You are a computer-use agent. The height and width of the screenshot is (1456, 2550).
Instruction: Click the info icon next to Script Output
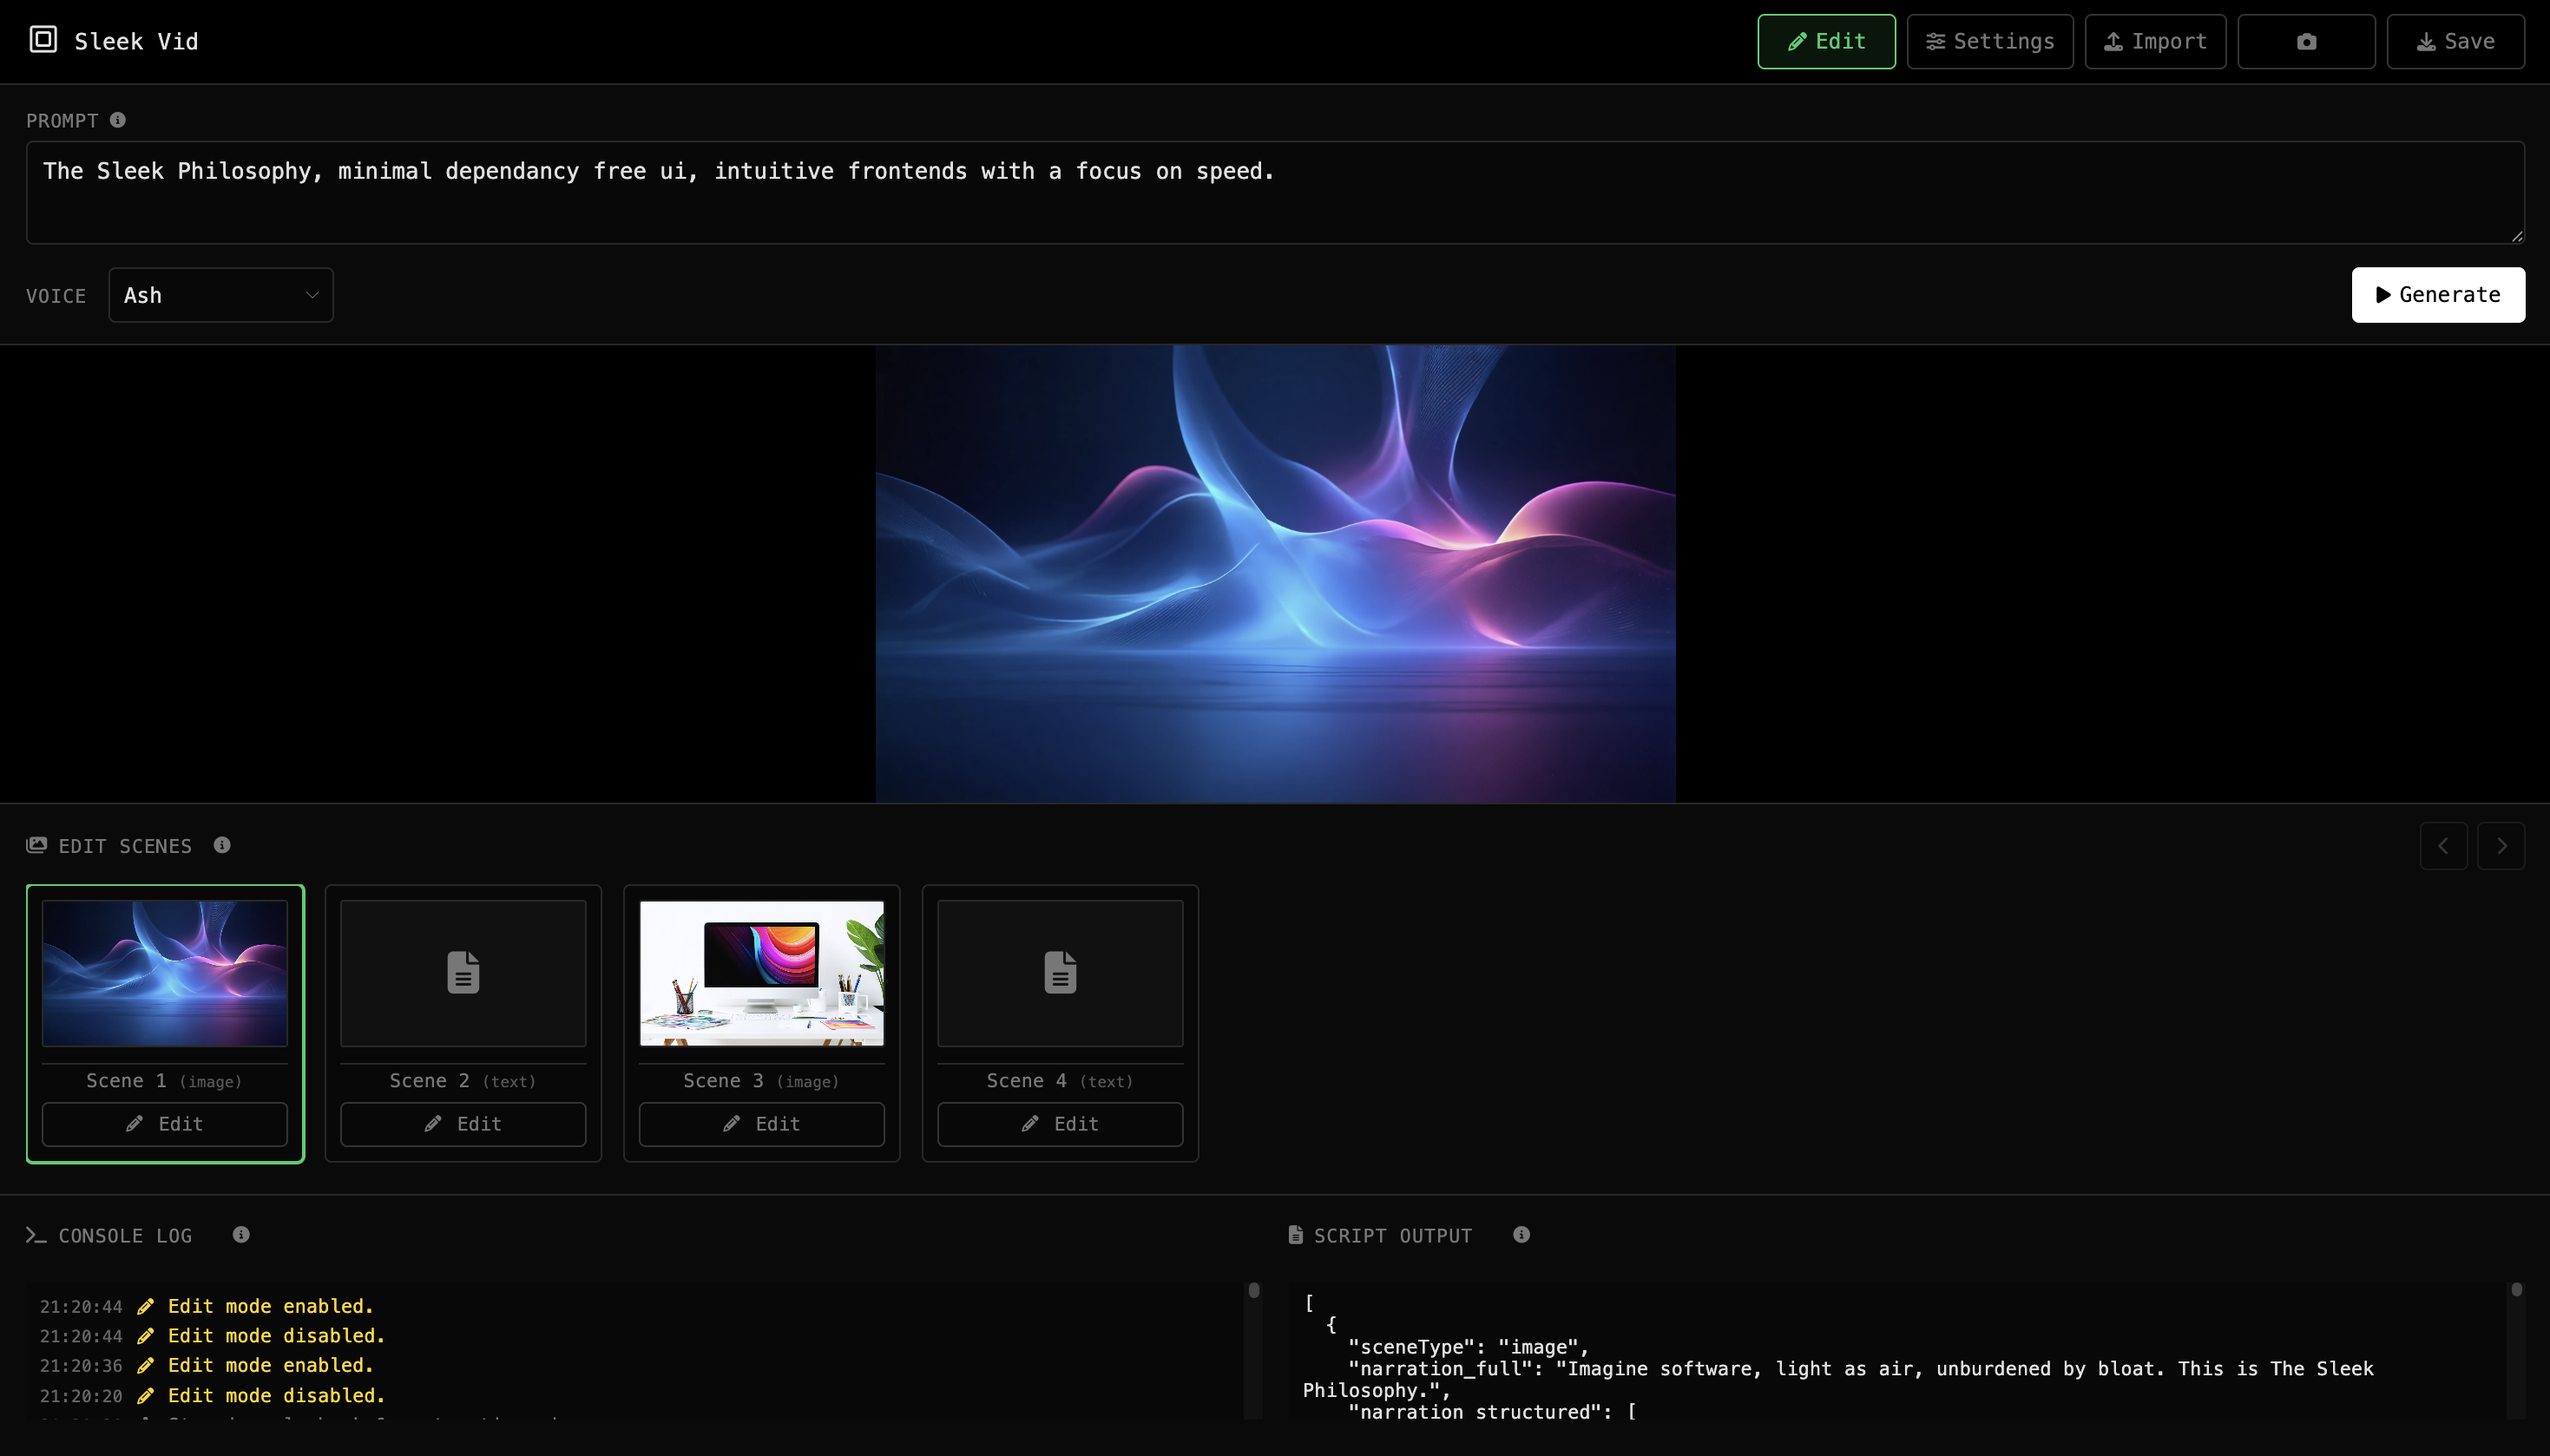[x=1520, y=1234]
